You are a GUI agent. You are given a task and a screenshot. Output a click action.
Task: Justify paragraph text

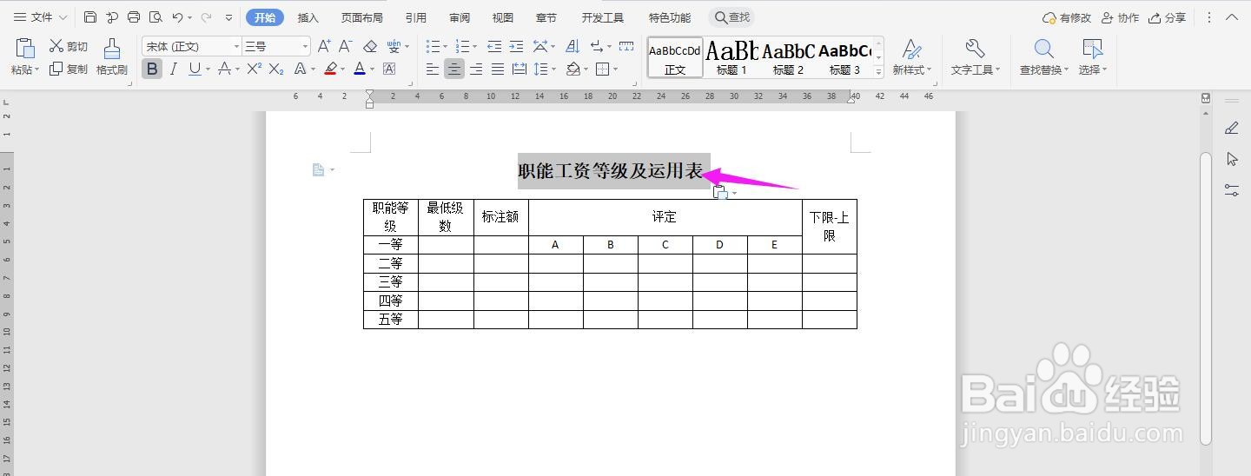[x=498, y=69]
